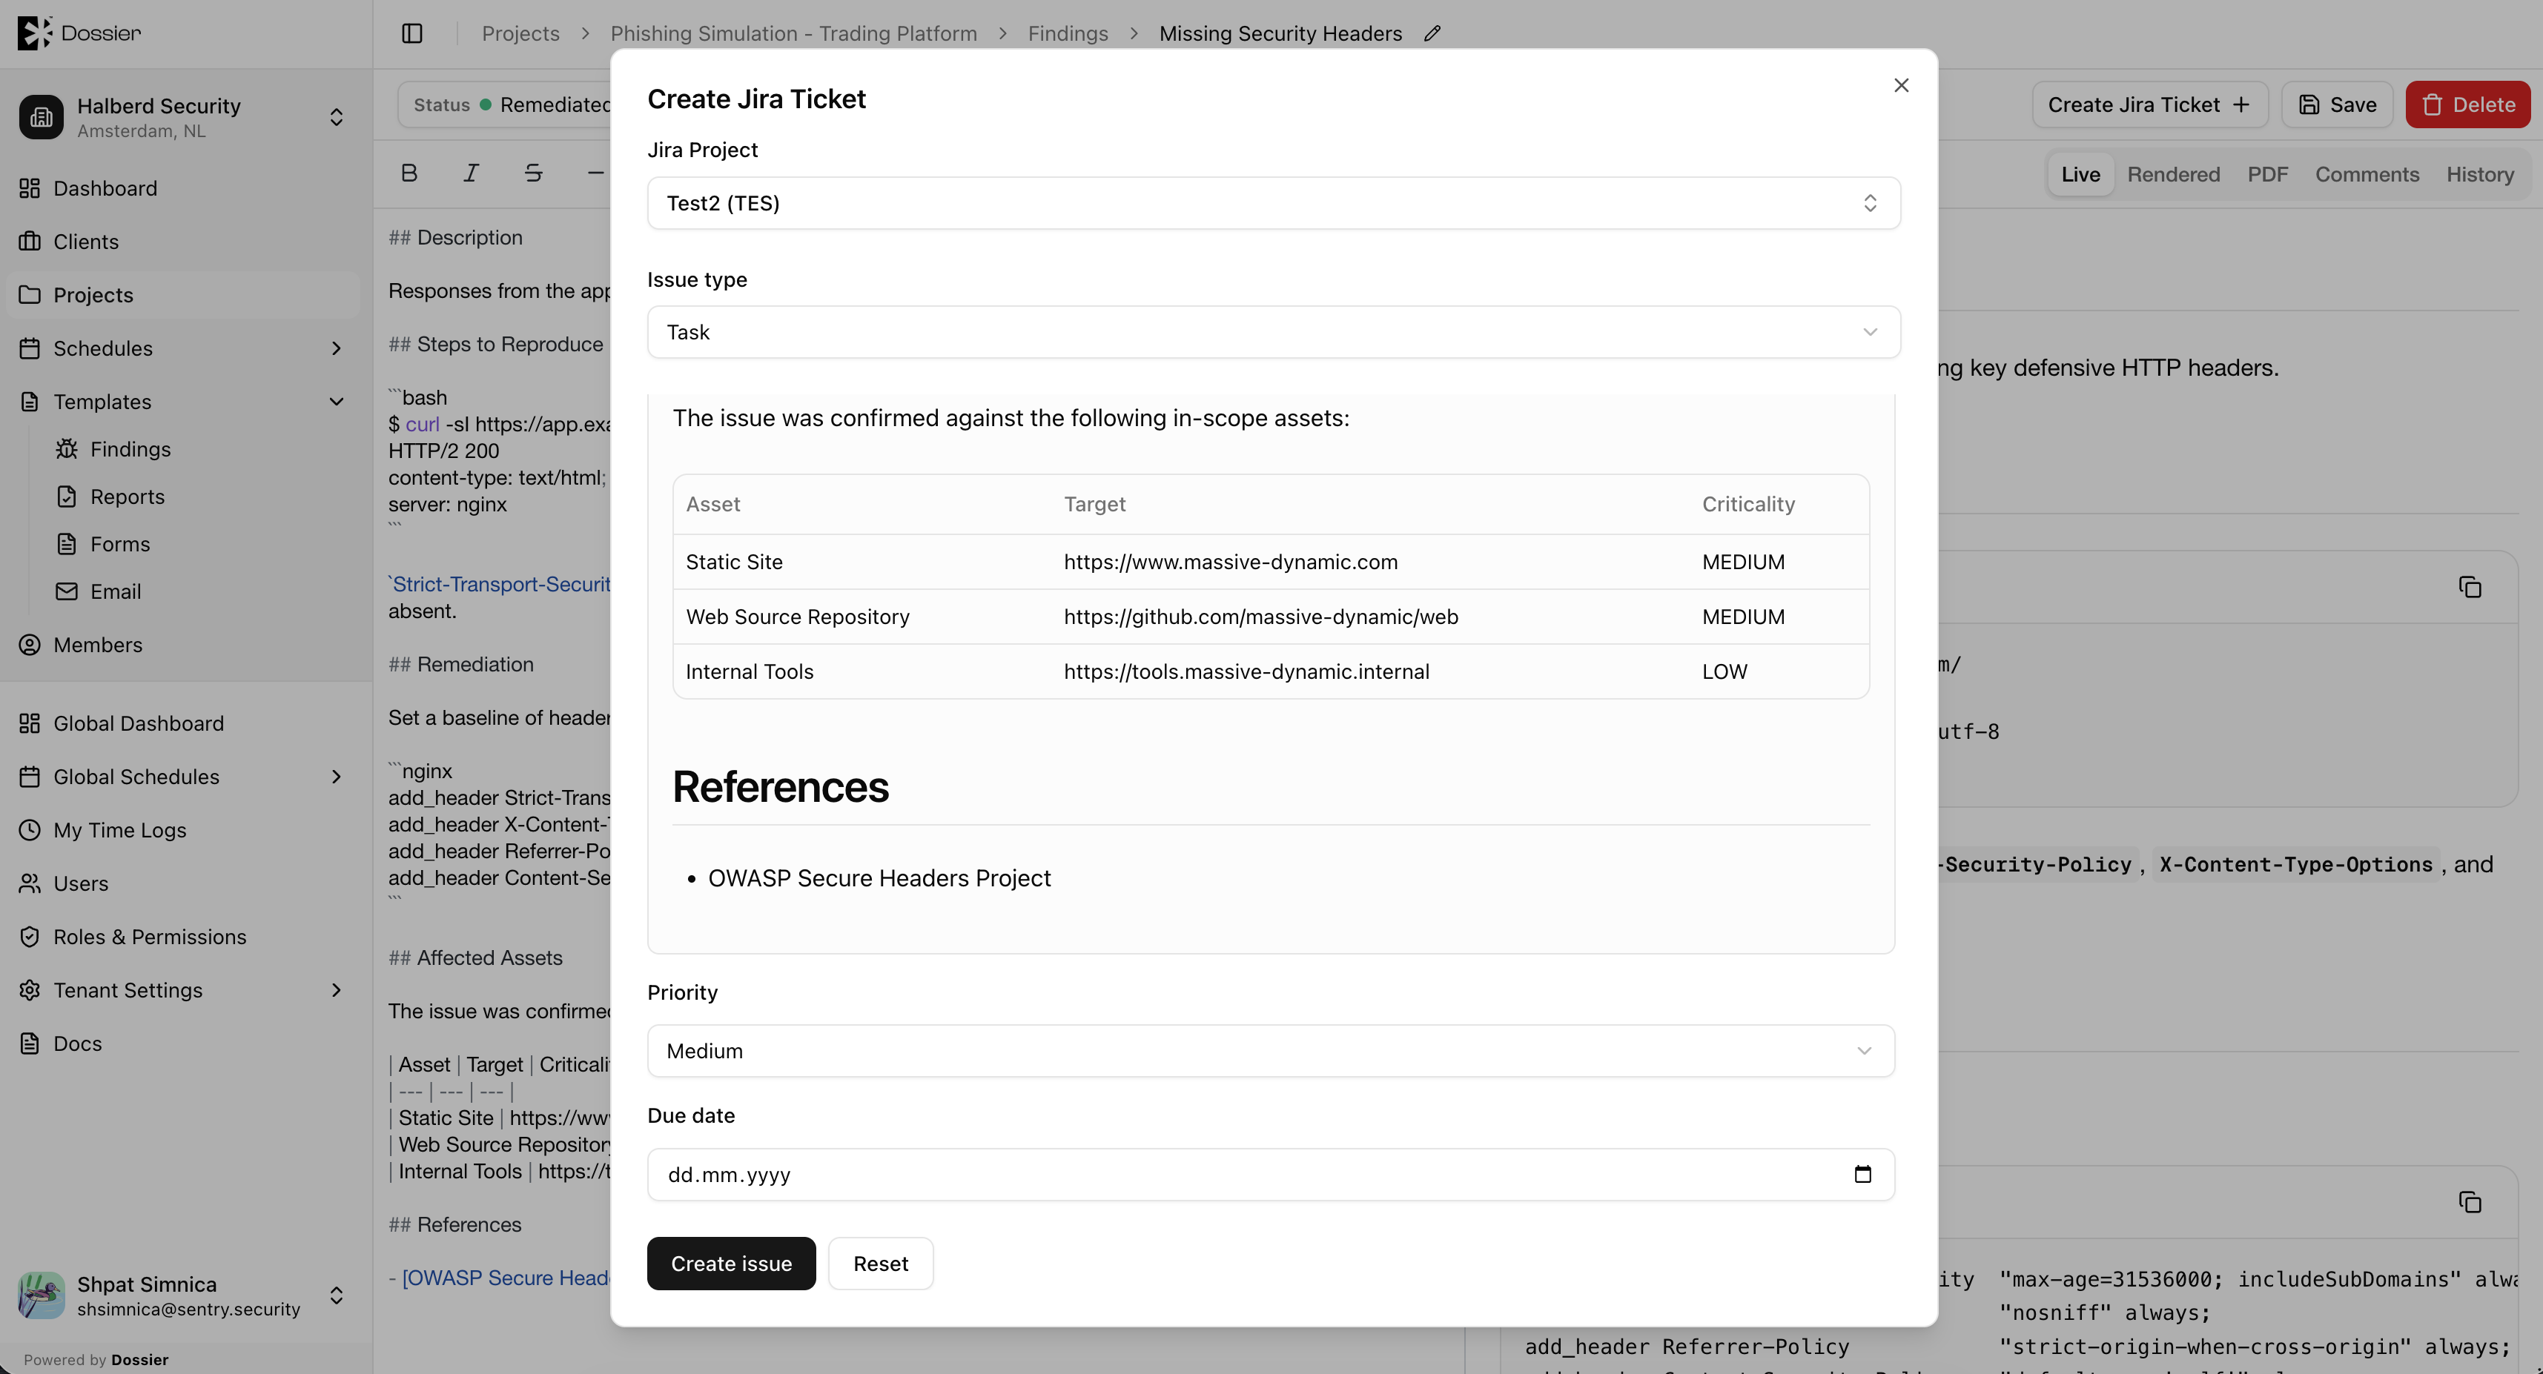Copy the first code block

click(2470, 587)
